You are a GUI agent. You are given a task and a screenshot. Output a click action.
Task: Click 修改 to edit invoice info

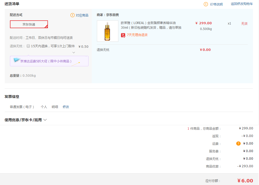[66, 107]
